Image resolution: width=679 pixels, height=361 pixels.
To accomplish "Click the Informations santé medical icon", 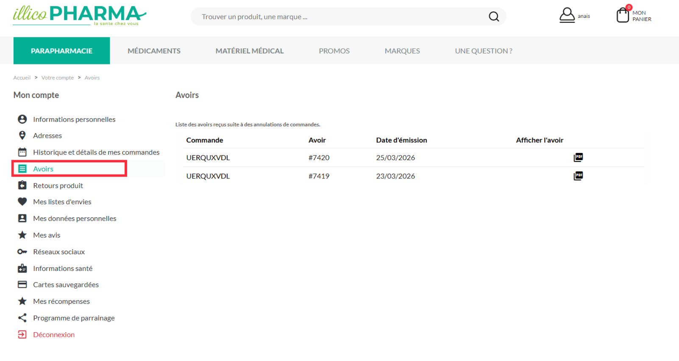I will [x=22, y=268].
